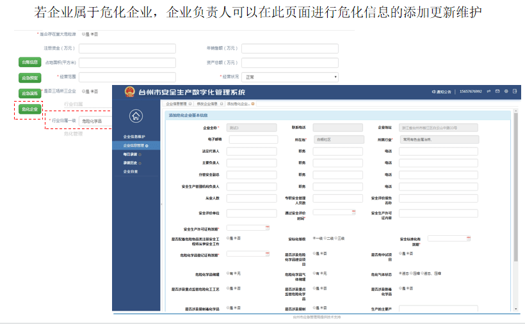525x324 pixels.
Task: Open the settings gear icon in header
Action: 506,91
